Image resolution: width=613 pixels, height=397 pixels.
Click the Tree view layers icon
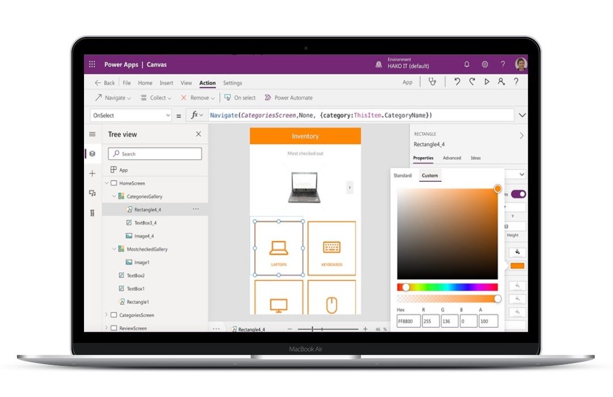pyautogui.click(x=92, y=154)
